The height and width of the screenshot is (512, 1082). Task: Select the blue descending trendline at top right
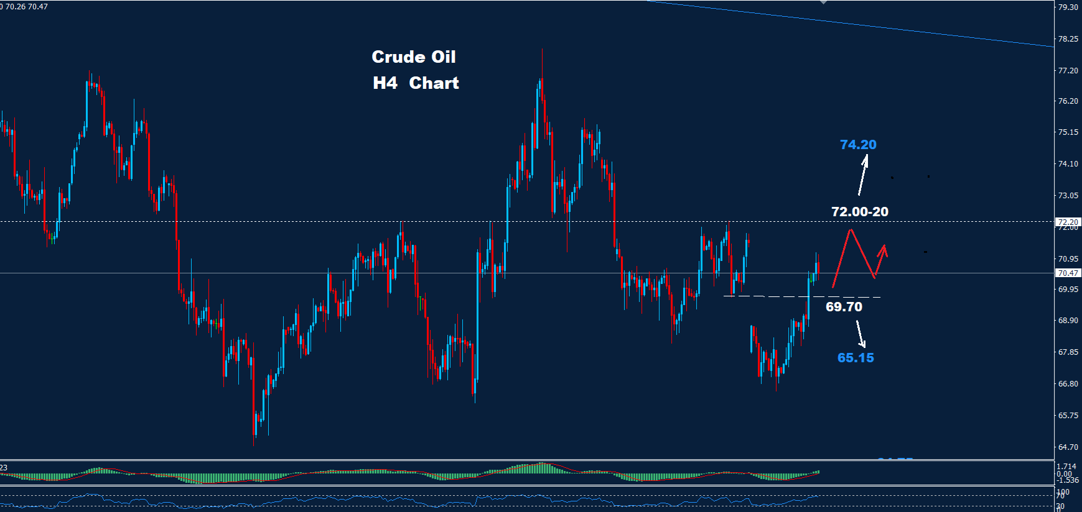[871, 25]
